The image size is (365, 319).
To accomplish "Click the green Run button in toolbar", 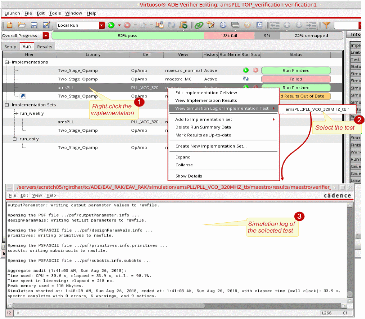I will tap(111, 25).
